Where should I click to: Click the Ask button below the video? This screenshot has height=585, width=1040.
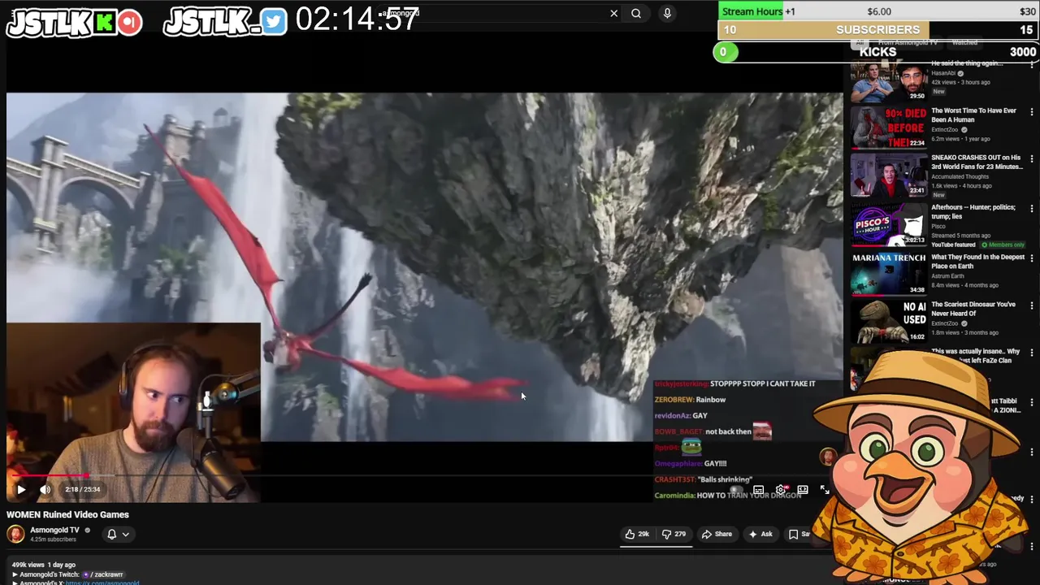tap(760, 534)
